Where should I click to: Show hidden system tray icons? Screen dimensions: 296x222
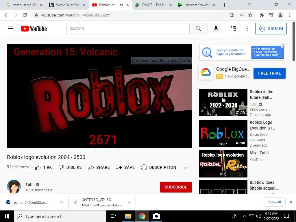pyautogui.click(x=245, y=216)
